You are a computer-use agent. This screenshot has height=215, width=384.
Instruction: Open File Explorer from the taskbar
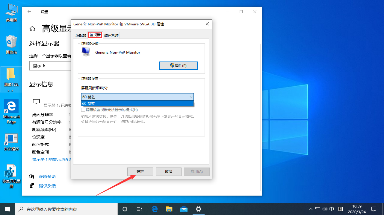click(169, 209)
